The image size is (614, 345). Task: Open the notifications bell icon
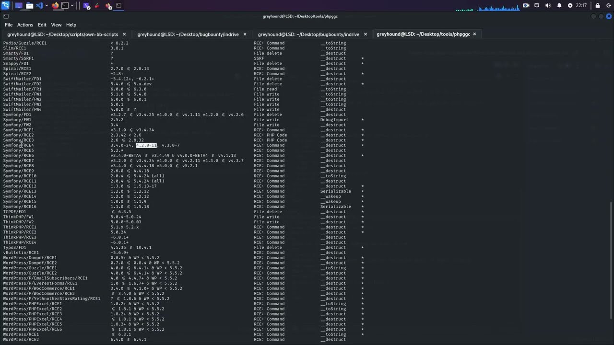(559, 6)
